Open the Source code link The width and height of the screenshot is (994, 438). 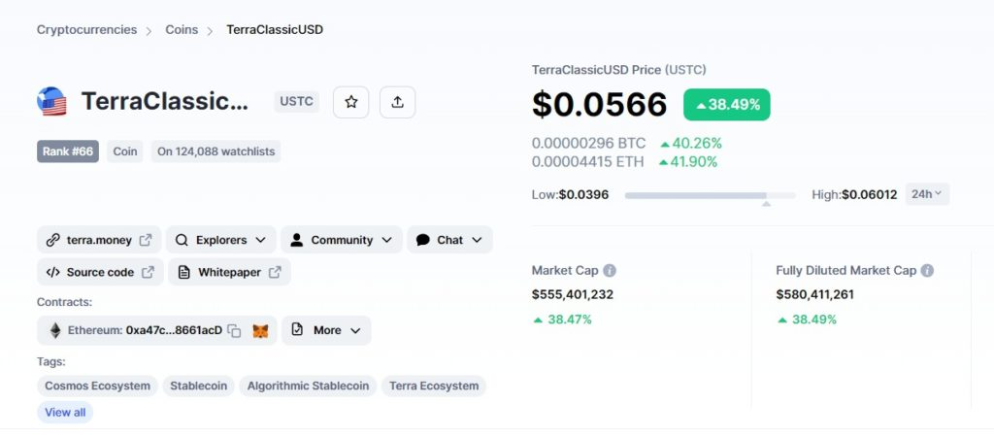pyautogui.click(x=100, y=273)
